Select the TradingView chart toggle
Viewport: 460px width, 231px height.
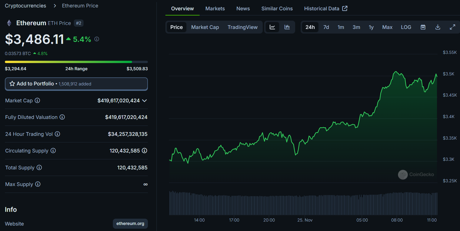[243, 27]
